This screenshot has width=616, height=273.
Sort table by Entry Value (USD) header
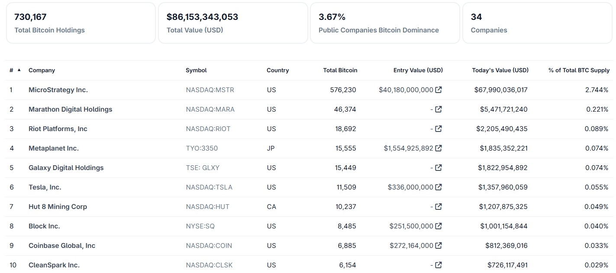click(418, 70)
